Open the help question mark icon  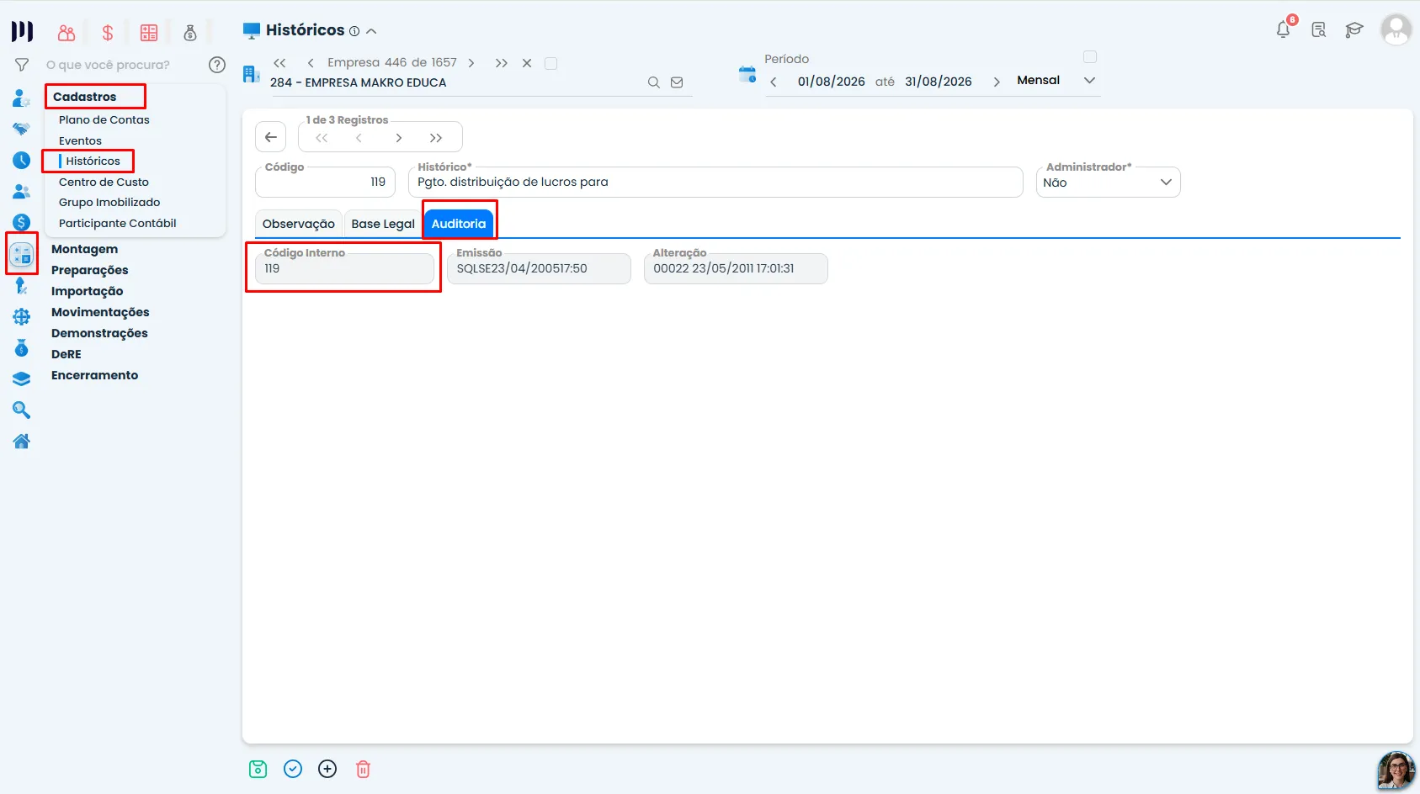(217, 65)
